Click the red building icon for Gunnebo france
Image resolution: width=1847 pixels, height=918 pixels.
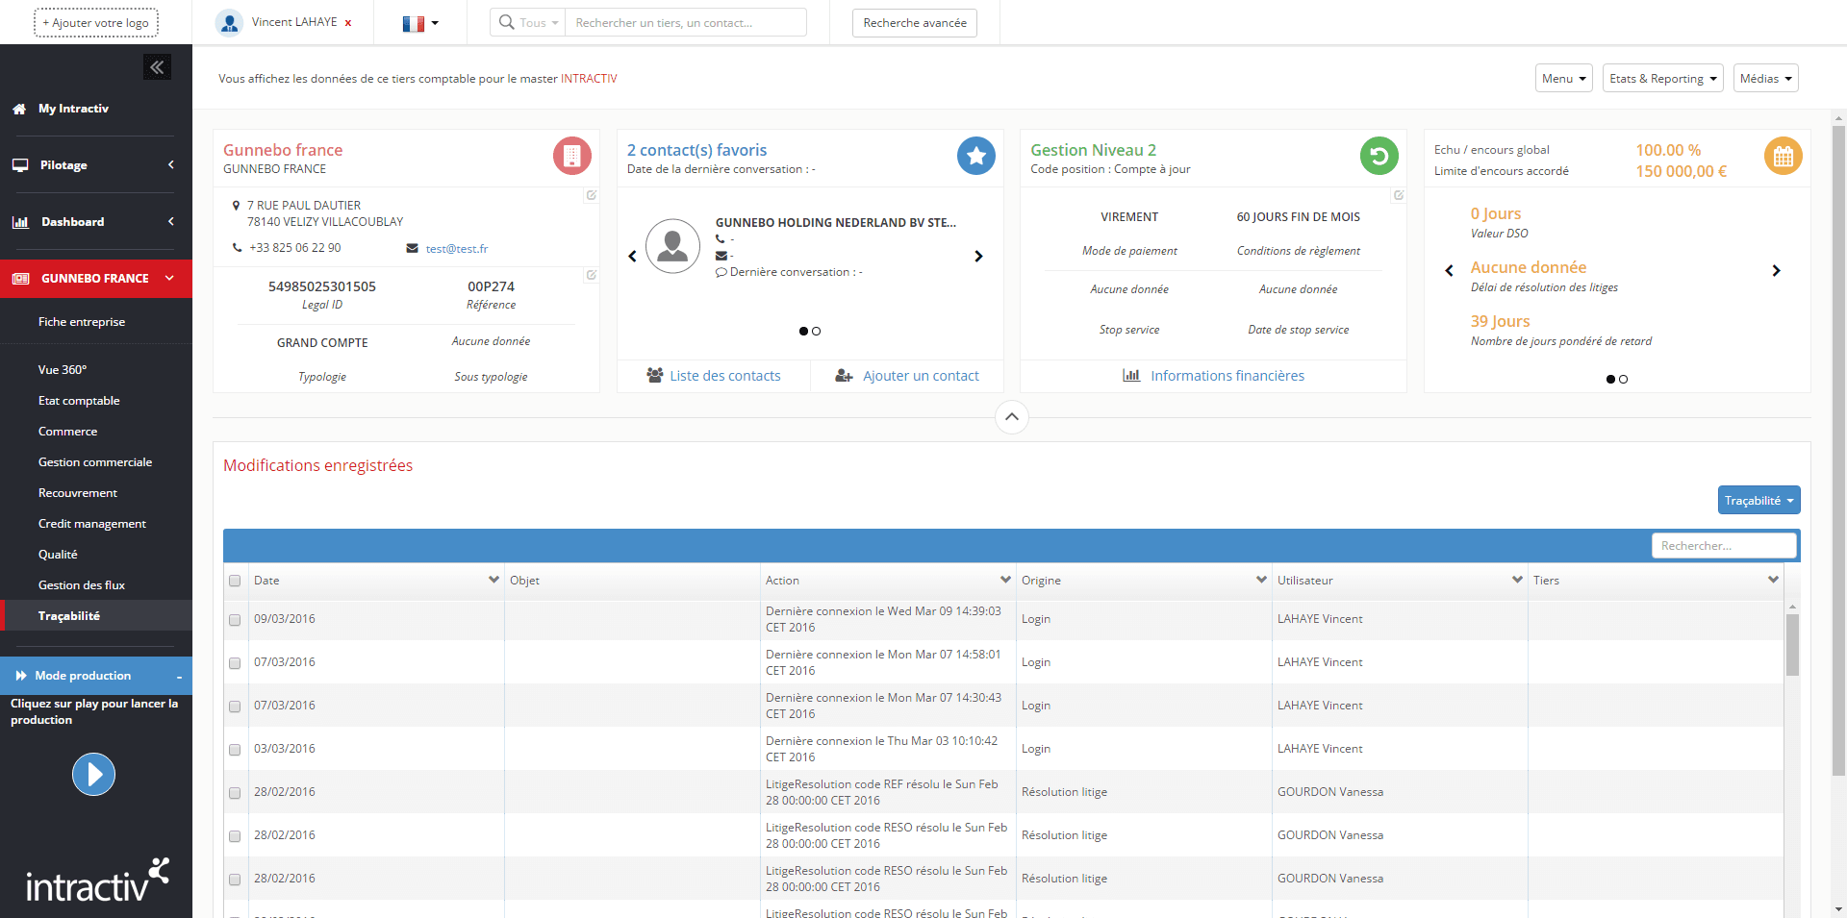coord(571,156)
